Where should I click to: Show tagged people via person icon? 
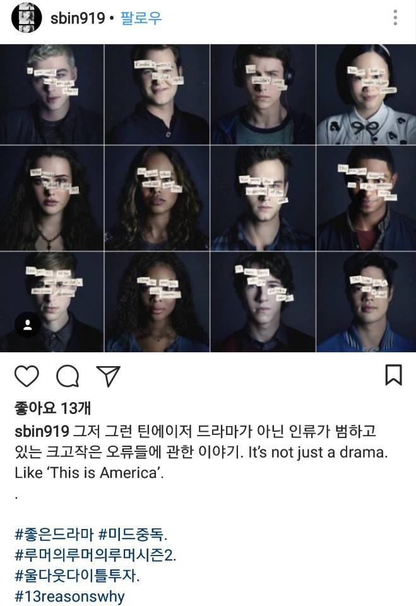point(27,324)
